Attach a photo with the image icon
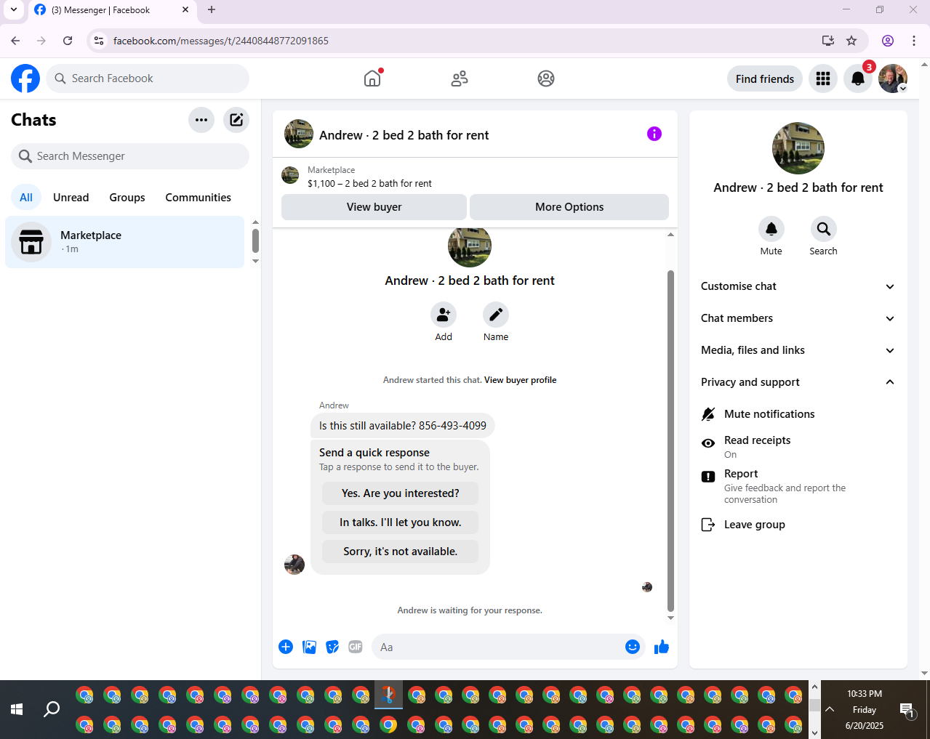This screenshot has height=739, width=930. (x=309, y=647)
